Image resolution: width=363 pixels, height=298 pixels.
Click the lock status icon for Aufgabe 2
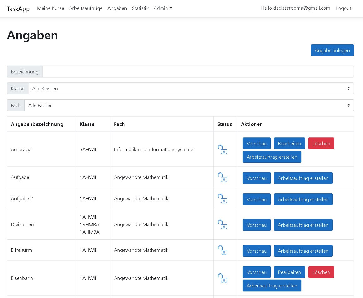click(x=223, y=199)
